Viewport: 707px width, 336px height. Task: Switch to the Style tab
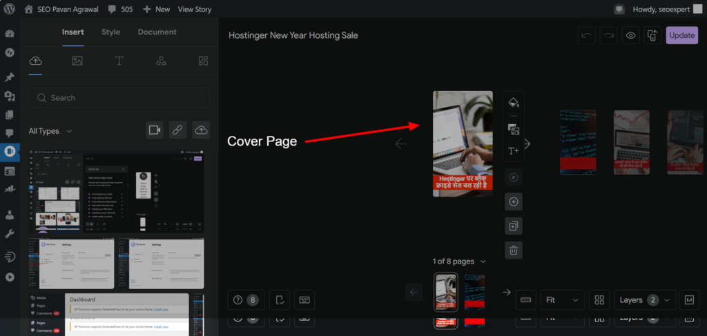click(x=111, y=32)
